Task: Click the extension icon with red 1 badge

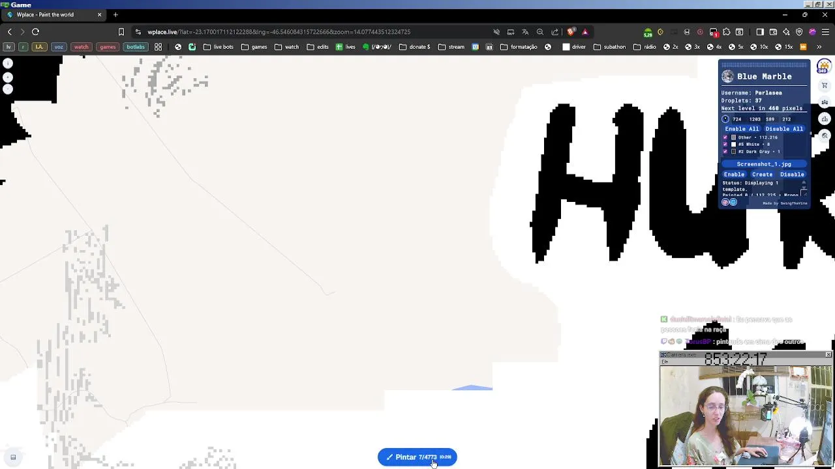Action: point(714,32)
